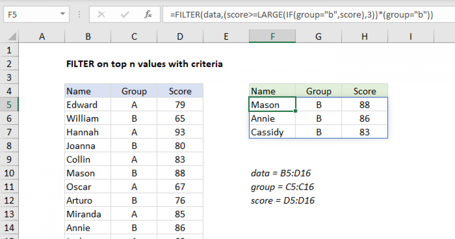
Task: Select column I header
Action: (411, 36)
